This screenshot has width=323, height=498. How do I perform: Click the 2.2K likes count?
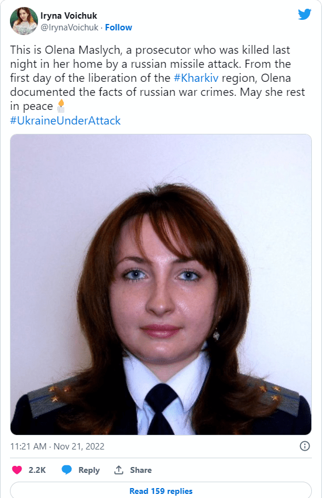tap(37, 470)
